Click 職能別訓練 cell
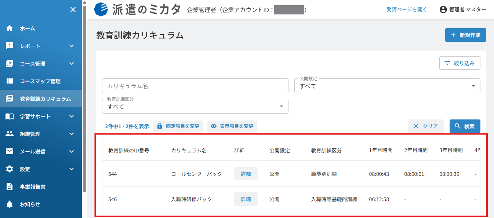 click(x=324, y=174)
